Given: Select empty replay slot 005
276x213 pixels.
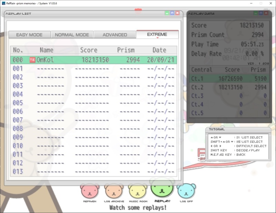Looking at the screenshot, I should click(93, 103).
